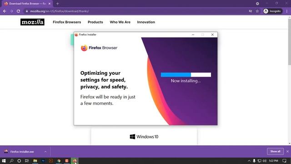This screenshot has height=164, width=291.
Task: Click the browser forward arrow
Action: pos(11,11)
